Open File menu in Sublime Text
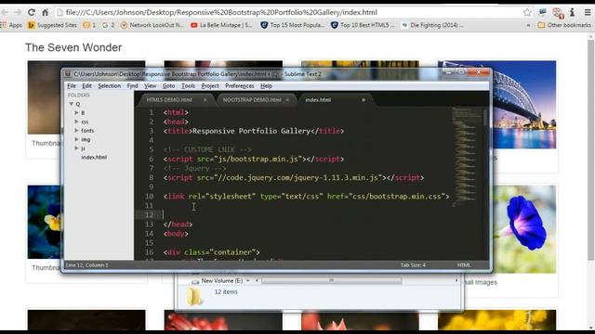This screenshot has height=334, width=595. pyautogui.click(x=72, y=86)
